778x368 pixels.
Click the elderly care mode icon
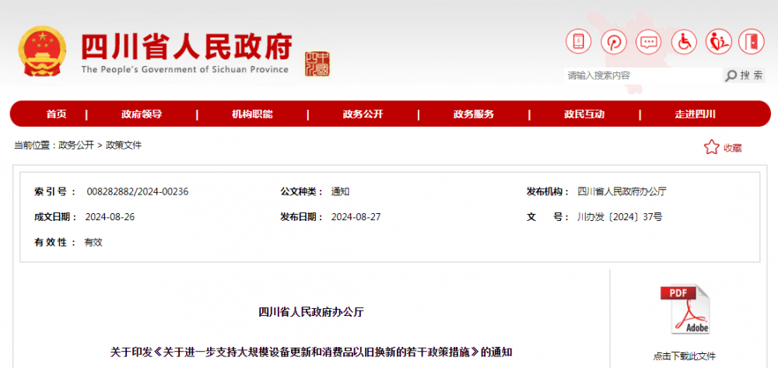[718, 41]
